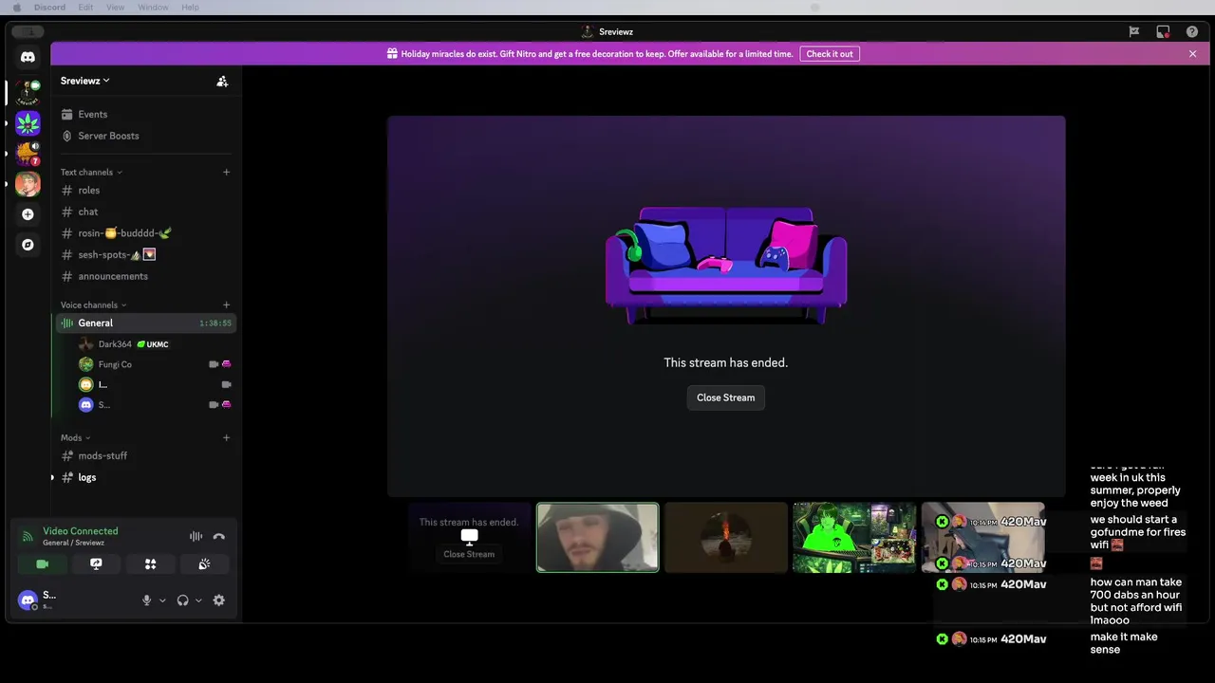The height and width of the screenshot is (683, 1215).
Task: Open the Apple menu
Action: pos(16,7)
